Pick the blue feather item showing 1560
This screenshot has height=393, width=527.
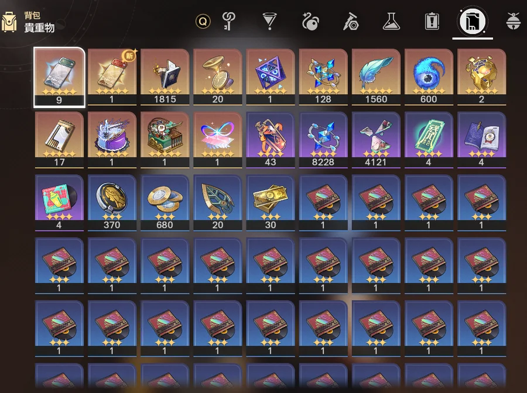376,77
